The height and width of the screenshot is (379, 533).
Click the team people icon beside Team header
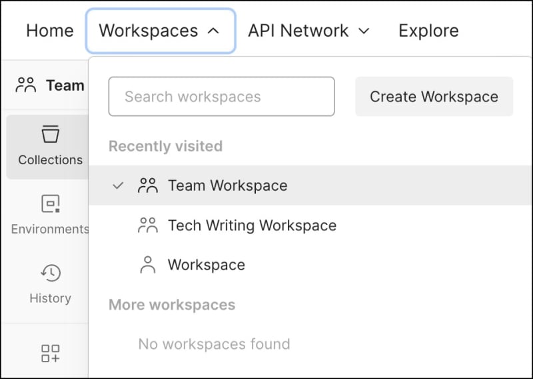click(26, 85)
